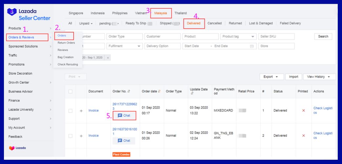Focus the Customer filter field
342x164 pixels.
point(163,37)
